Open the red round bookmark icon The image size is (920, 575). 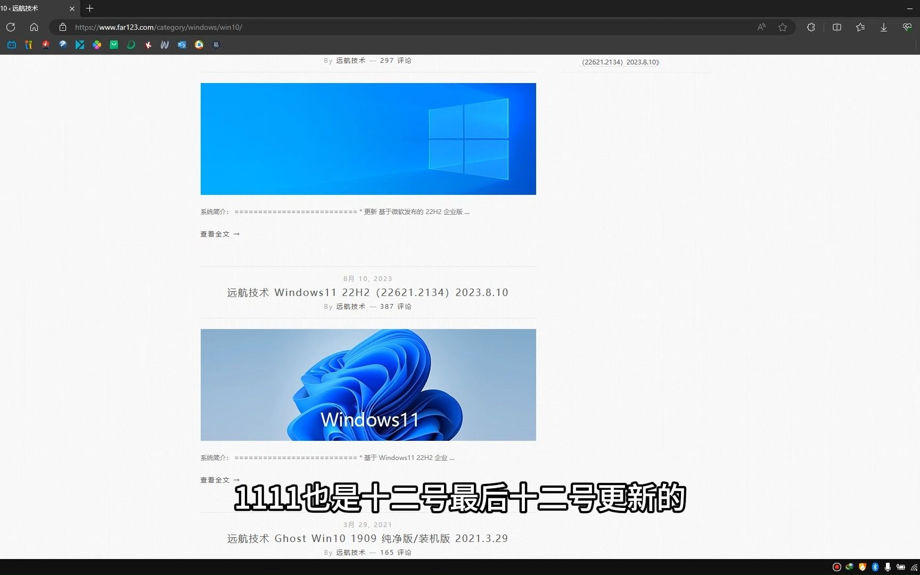[x=46, y=45]
